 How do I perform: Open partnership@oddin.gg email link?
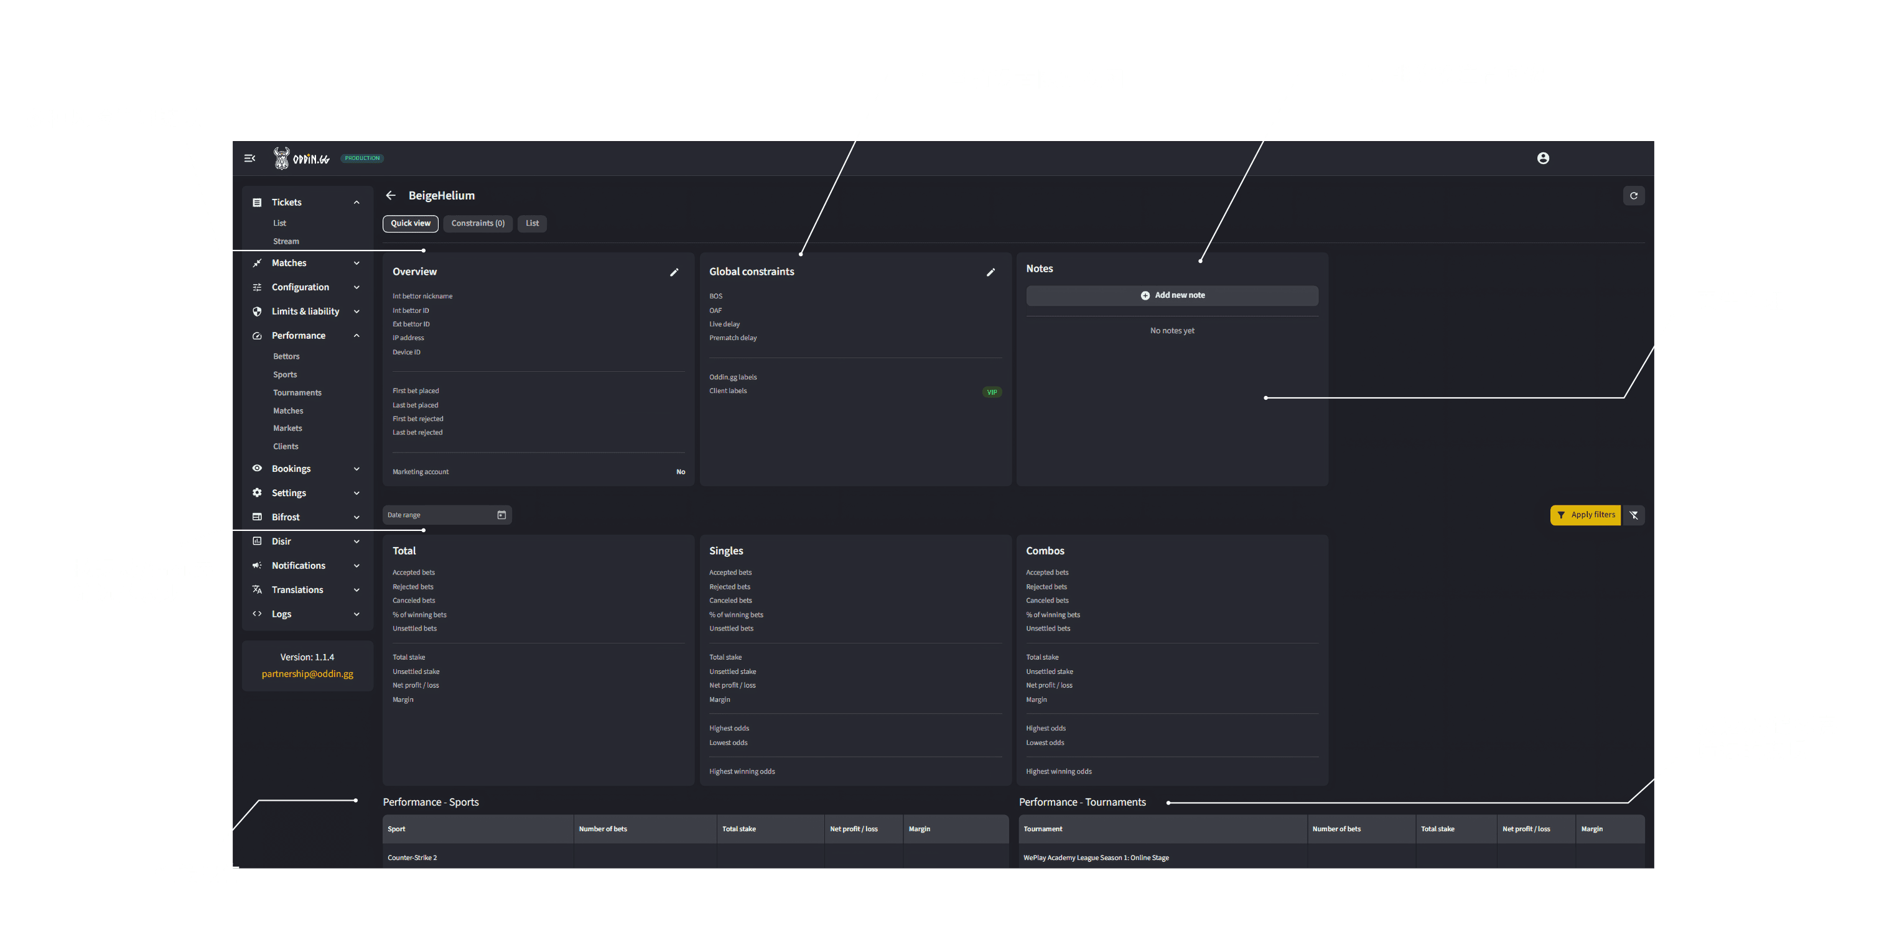(307, 674)
